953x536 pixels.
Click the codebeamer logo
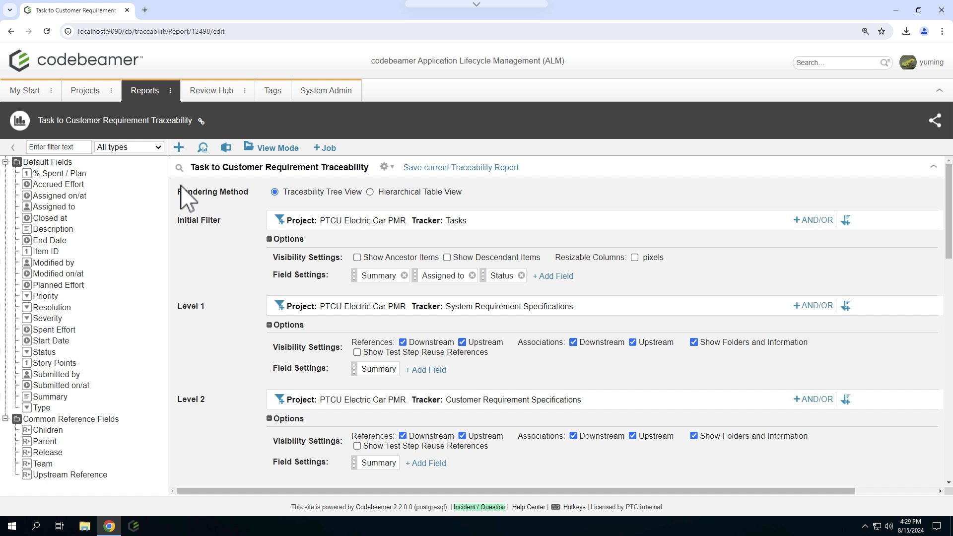76,61
